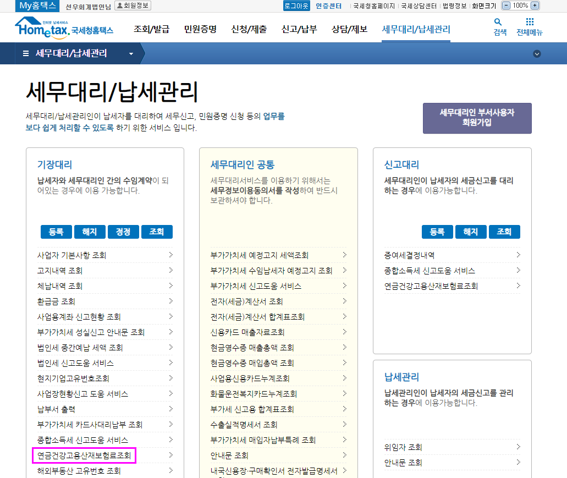Open the 신고/납부 menu

[299, 29]
